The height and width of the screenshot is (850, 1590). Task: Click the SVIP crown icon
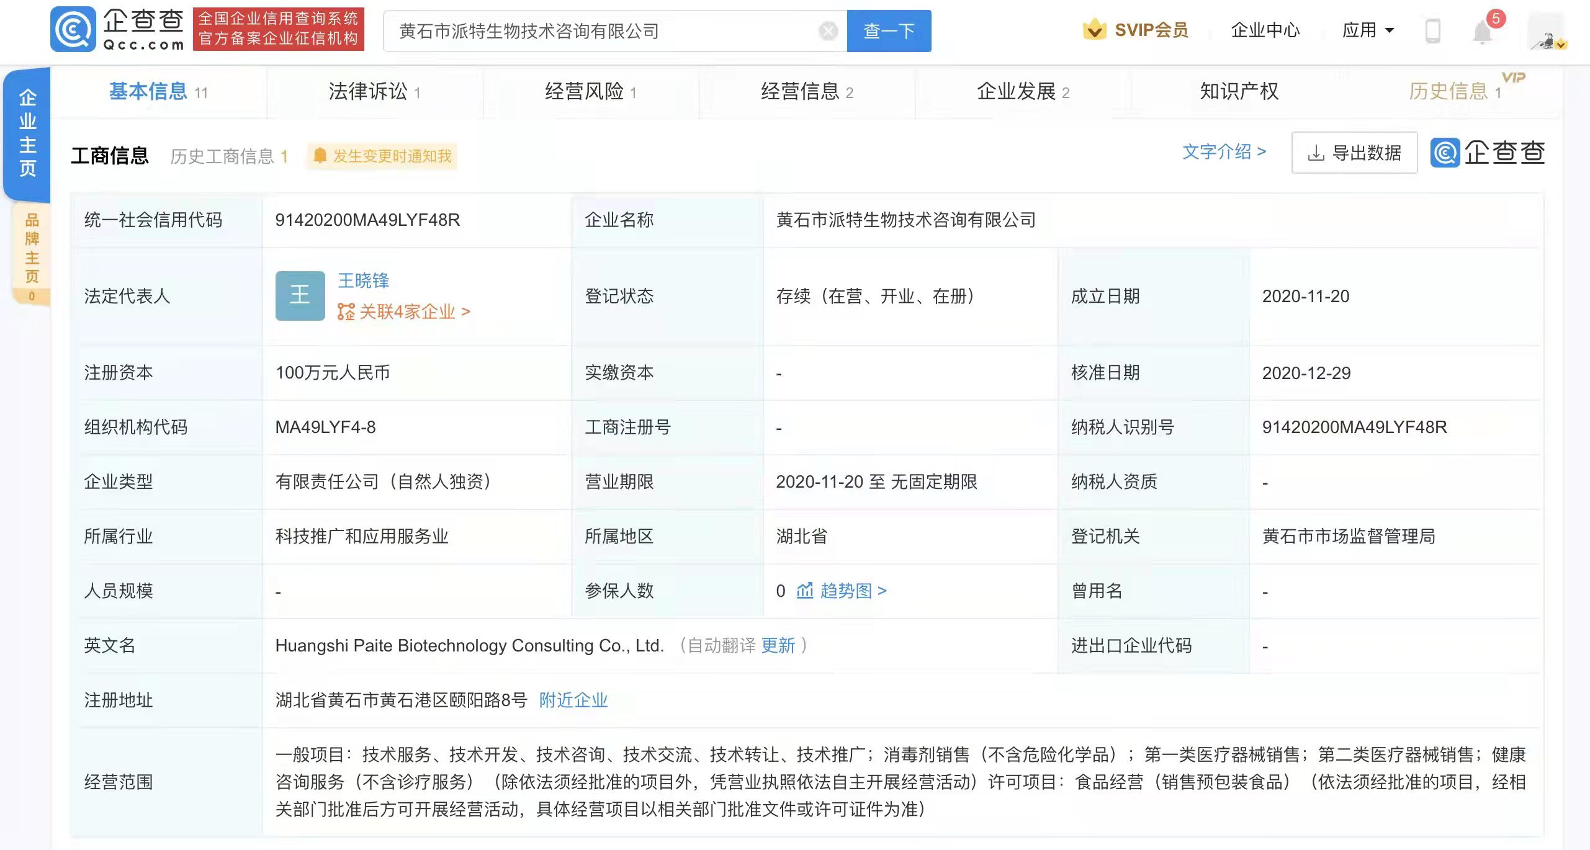tap(1094, 29)
